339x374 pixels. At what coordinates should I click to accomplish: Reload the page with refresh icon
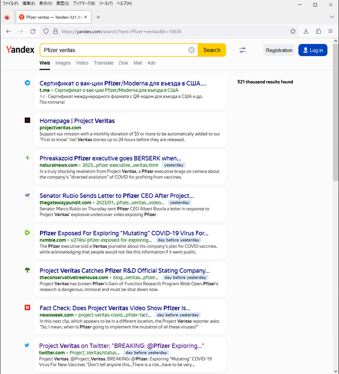tap(33, 31)
